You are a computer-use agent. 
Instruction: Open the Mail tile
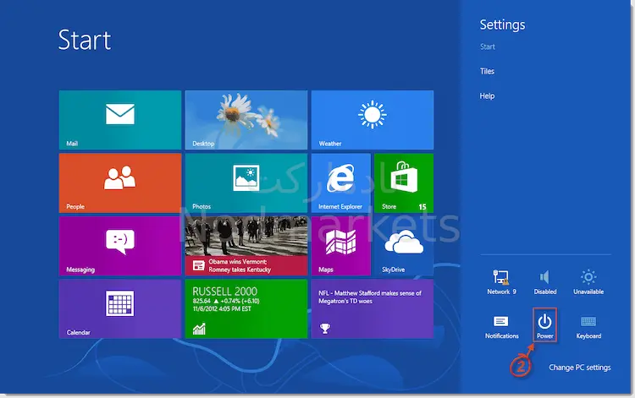pyautogui.click(x=119, y=119)
